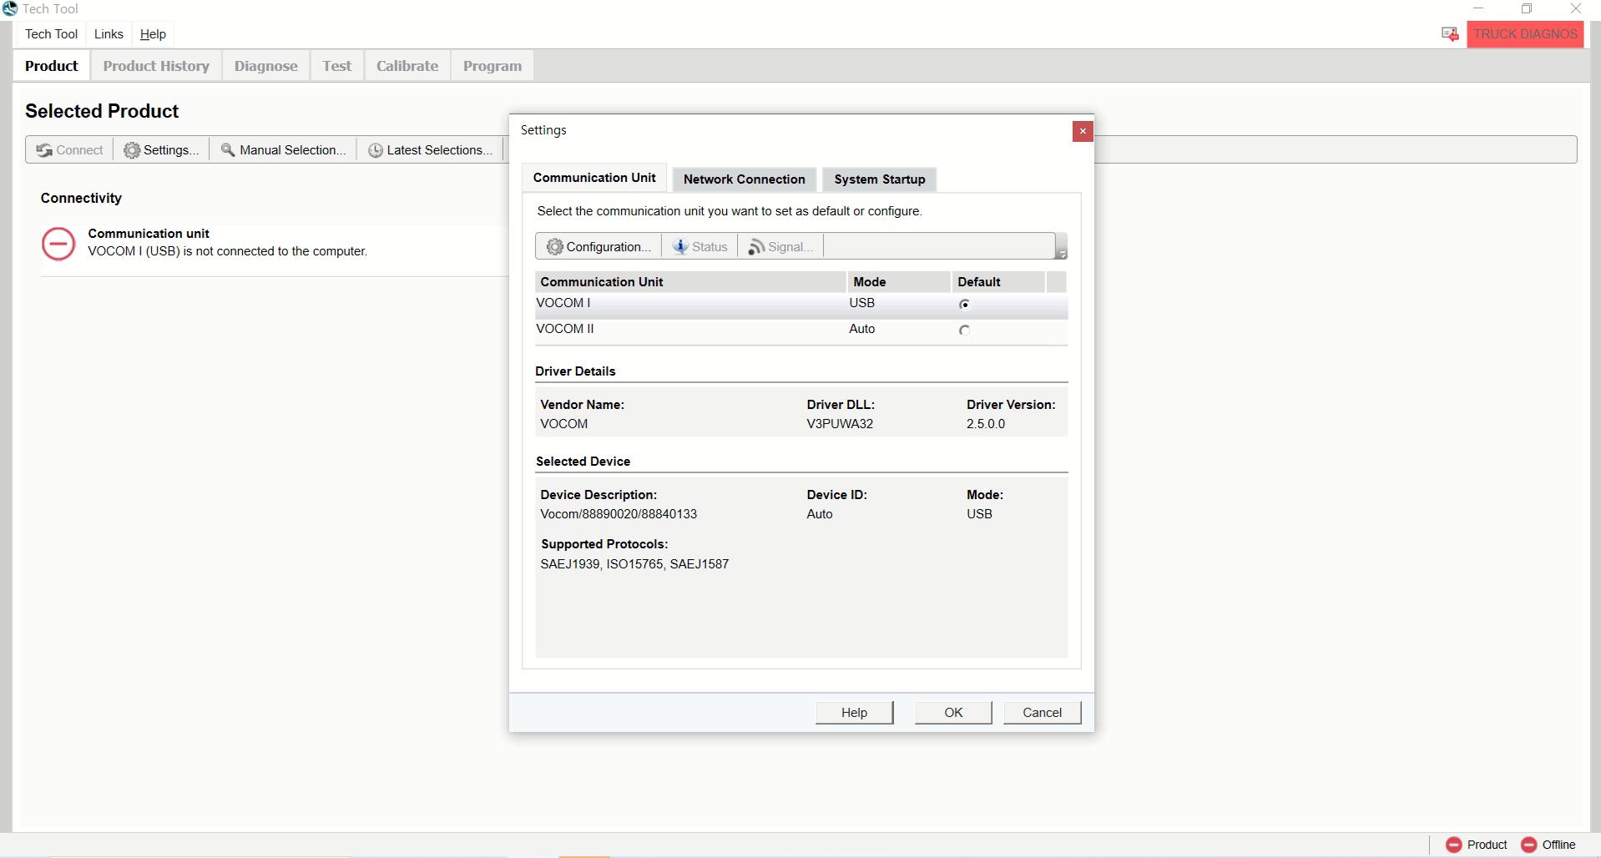Click the Configuration gear icon in dialog
This screenshot has height=858, width=1601.
(x=554, y=247)
